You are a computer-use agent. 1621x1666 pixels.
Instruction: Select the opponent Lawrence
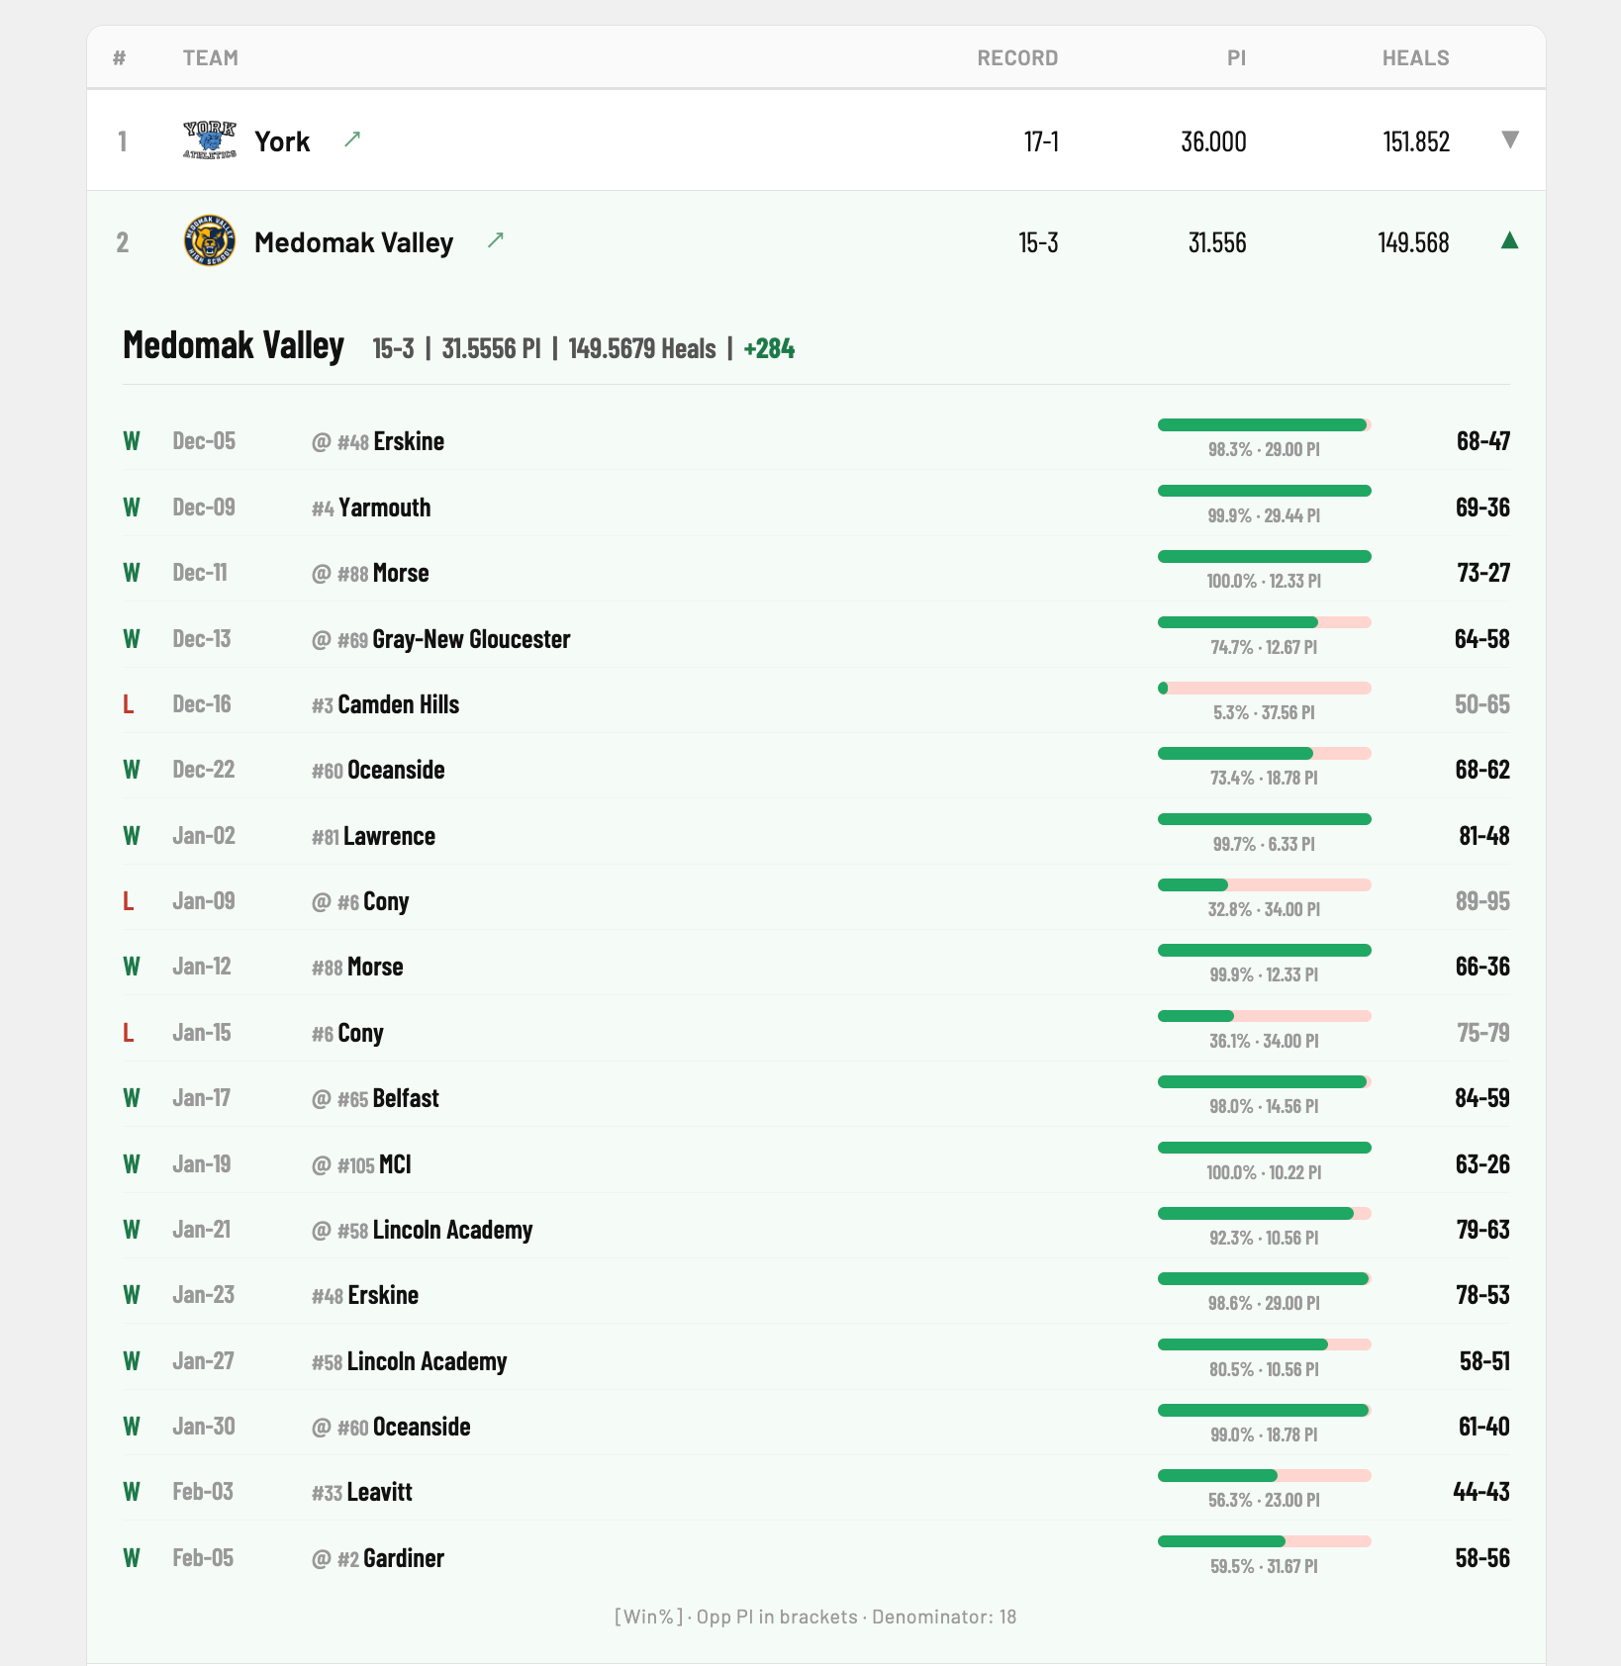pyautogui.click(x=390, y=836)
